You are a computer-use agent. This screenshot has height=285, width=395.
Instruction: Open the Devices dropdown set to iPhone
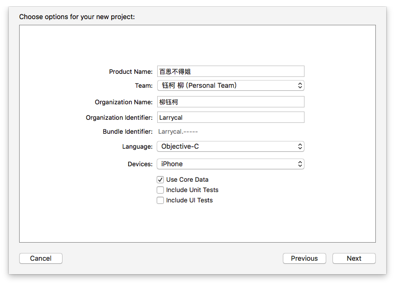[230, 164]
